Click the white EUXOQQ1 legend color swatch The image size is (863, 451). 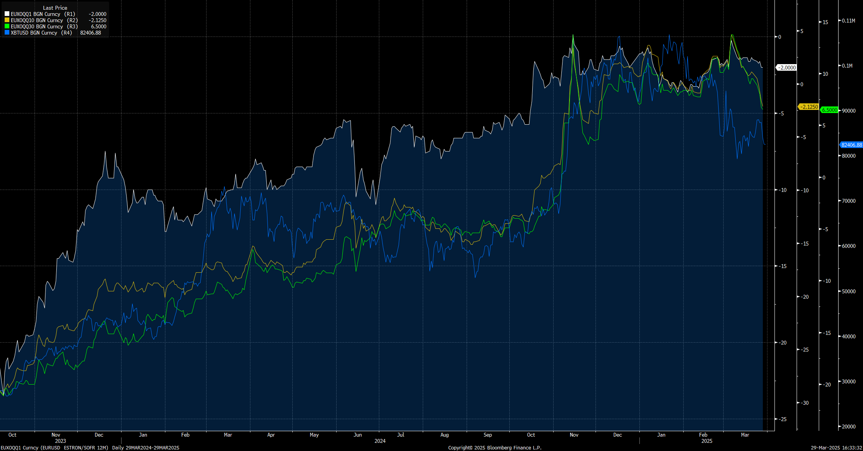click(x=7, y=14)
